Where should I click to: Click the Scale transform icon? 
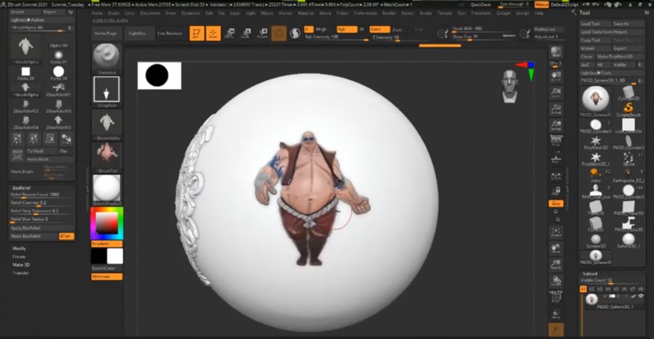tap(245, 34)
